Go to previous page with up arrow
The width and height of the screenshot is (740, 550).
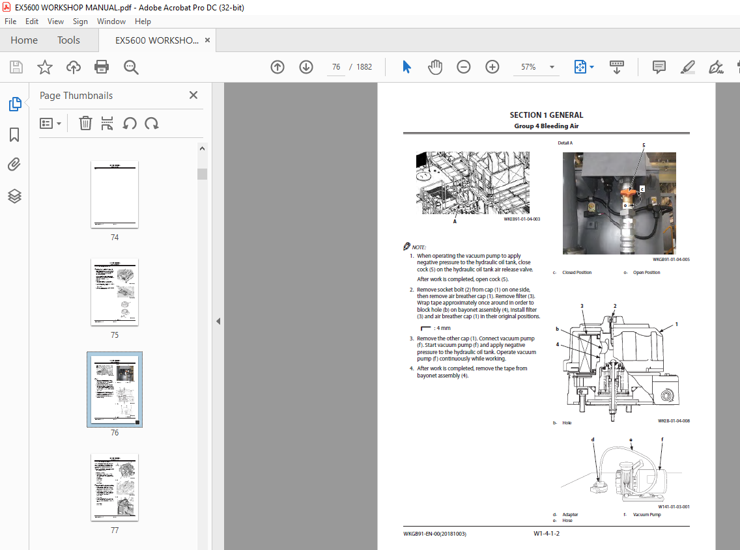[277, 67]
